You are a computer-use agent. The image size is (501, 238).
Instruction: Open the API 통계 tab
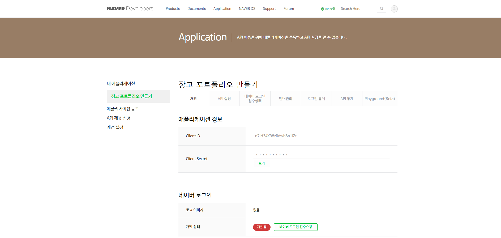point(347,99)
